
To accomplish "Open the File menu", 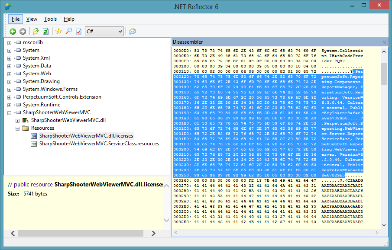I will [x=16, y=19].
